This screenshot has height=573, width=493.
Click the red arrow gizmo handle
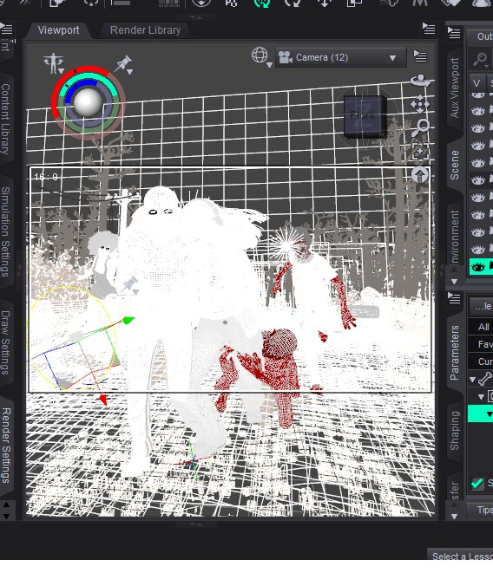coord(103,400)
